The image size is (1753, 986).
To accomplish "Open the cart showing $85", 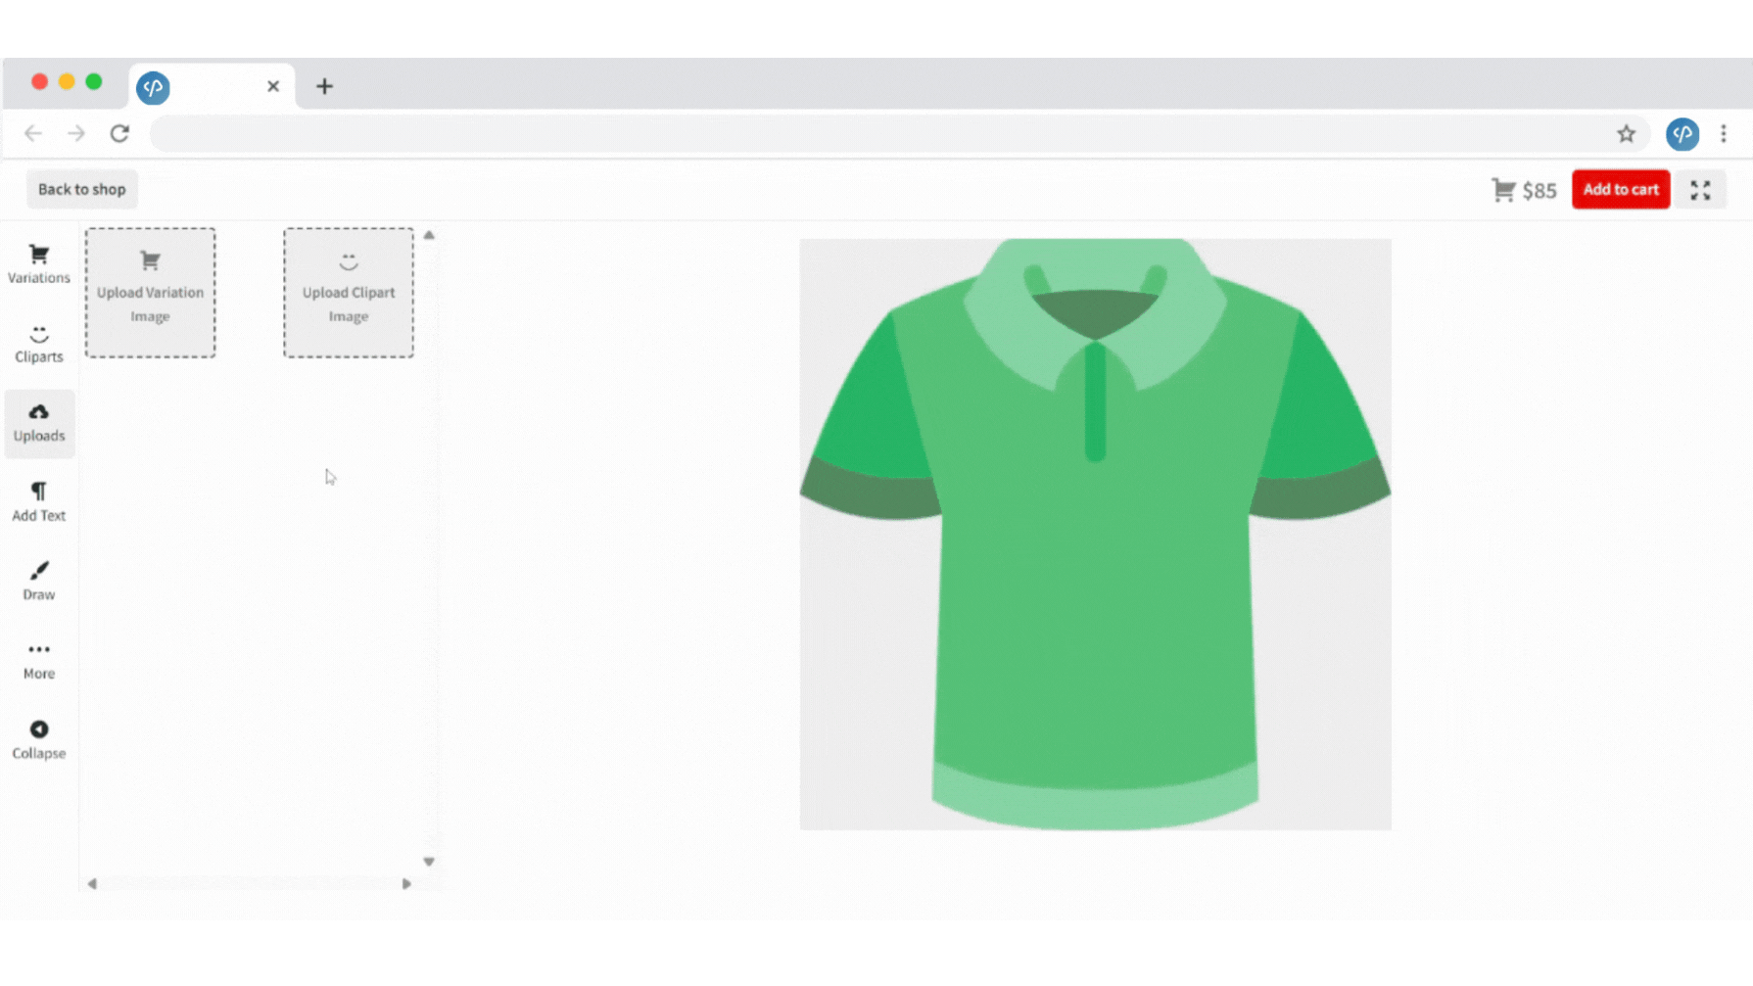I will (x=1523, y=190).
